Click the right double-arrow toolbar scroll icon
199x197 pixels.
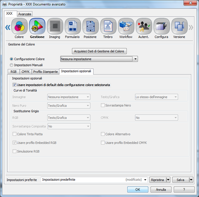coord(191,27)
